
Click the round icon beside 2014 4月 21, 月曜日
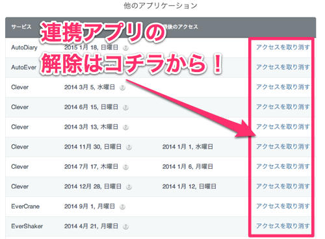(x=125, y=227)
